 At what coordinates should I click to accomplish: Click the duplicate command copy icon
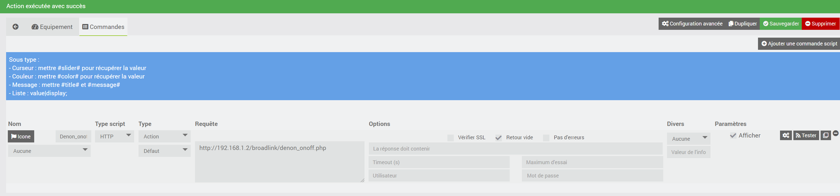(x=825, y=135)
